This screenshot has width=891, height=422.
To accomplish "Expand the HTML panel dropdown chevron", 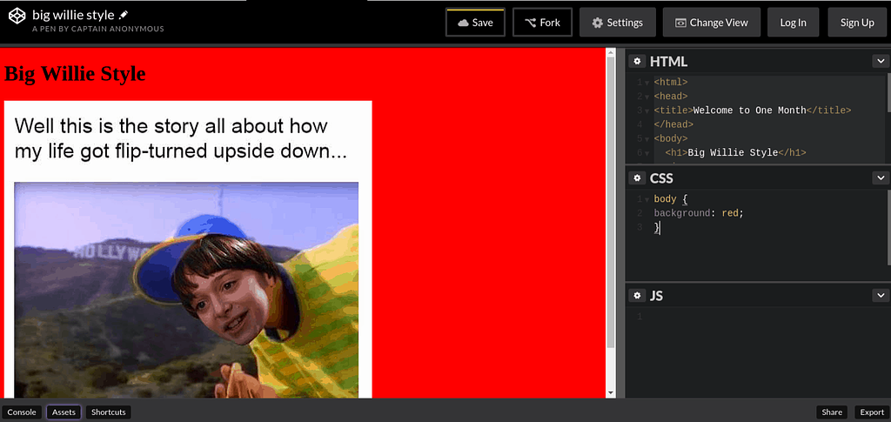I will [881, 61].
